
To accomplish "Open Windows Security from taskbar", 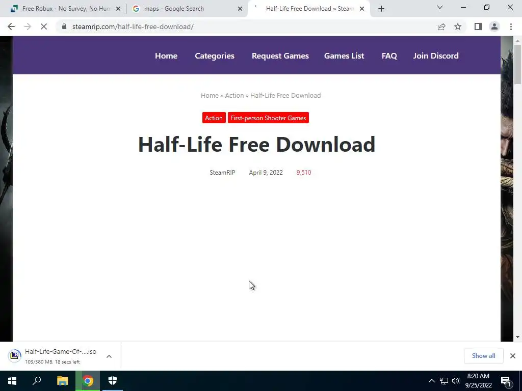I will point(113,381).
